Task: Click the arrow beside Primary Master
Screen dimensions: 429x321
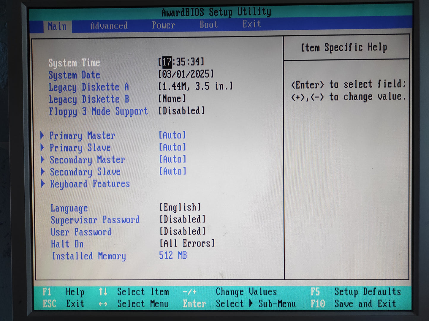Action: pos(42,135)
